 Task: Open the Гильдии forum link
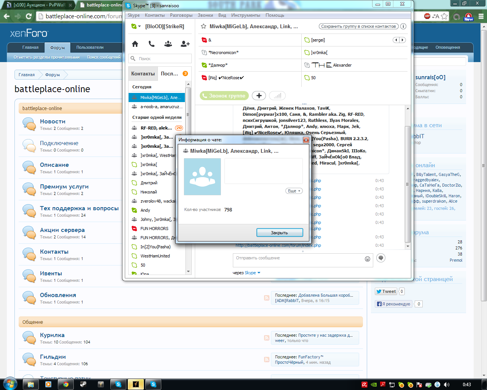pyautogui.click(x=53, y=357)
